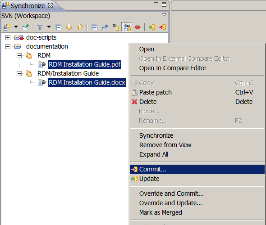Viewport: 266px width, 225px height.
Task: Click the Synchronize toolbar icon
Action: click(7, 27)
